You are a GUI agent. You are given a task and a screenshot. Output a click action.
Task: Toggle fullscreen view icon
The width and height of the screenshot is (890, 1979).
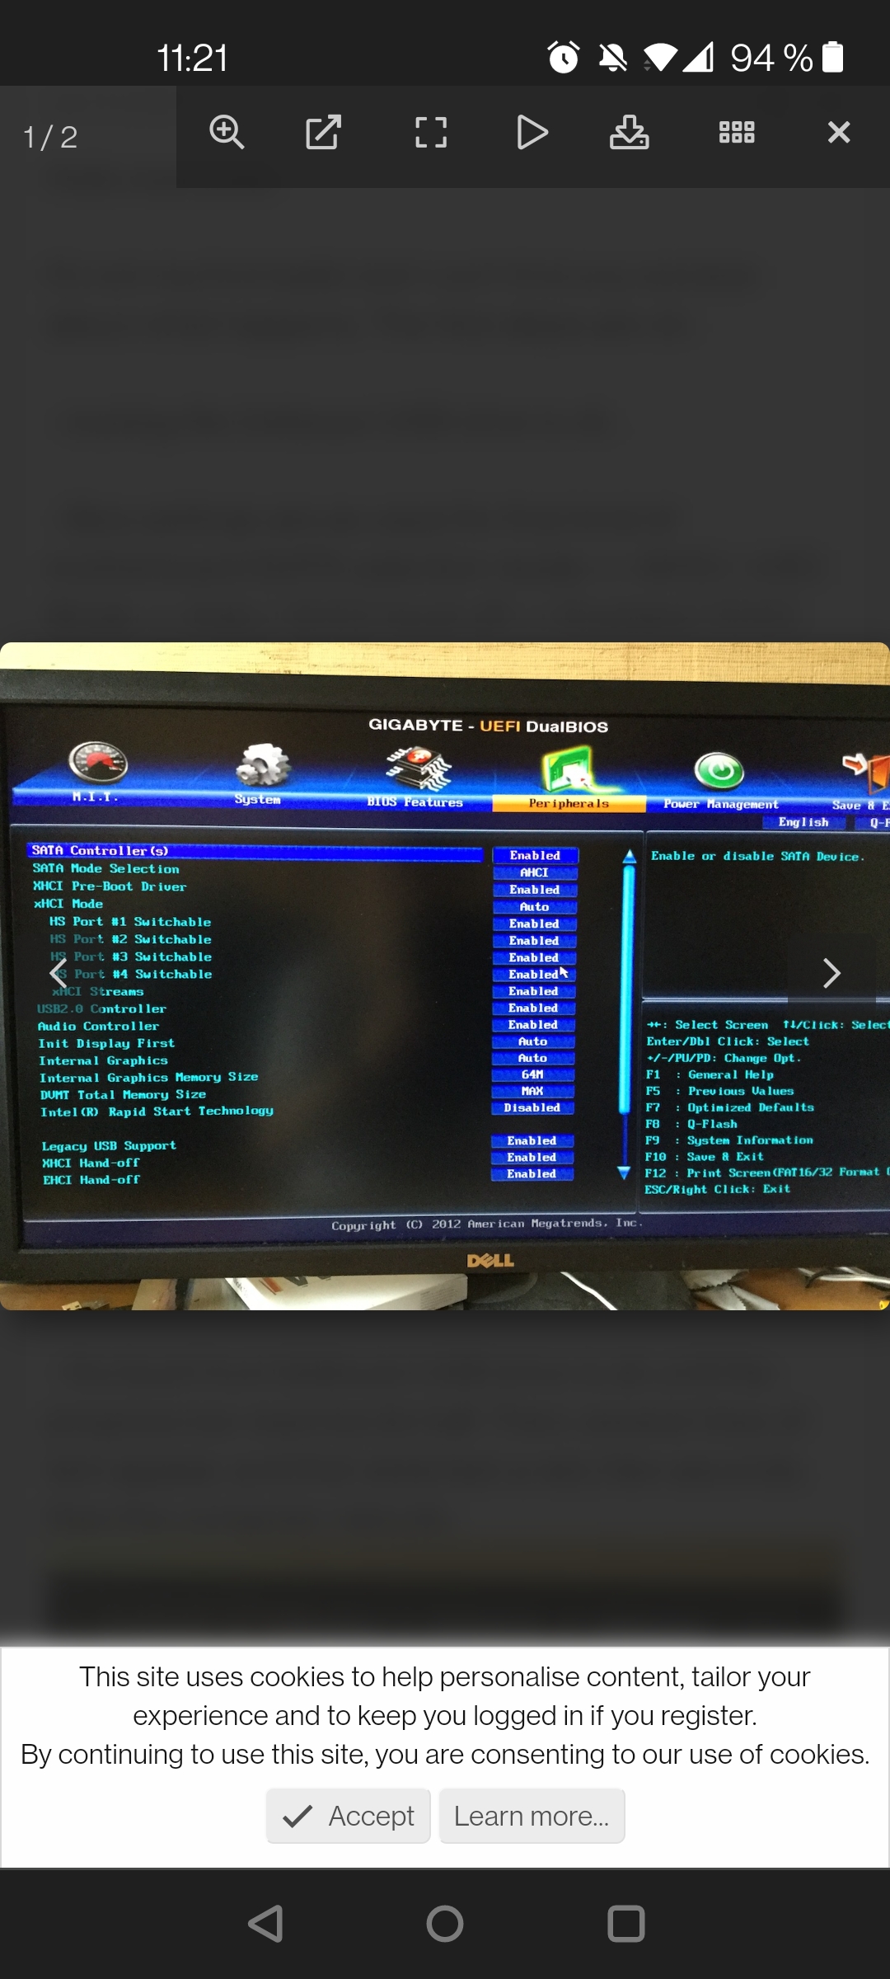point(430,133)
